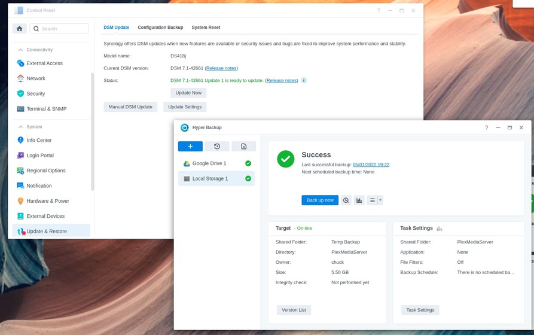Open Regional Options
Viewport: 534px width, 335px height.
pyautogui.click(x=51, y=170)
